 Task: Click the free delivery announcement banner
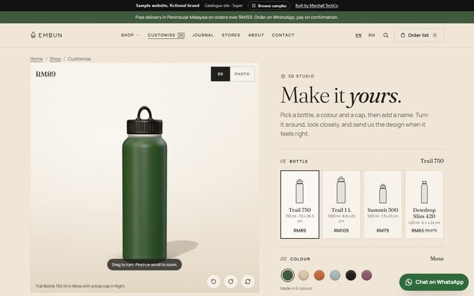pos(237,17)
